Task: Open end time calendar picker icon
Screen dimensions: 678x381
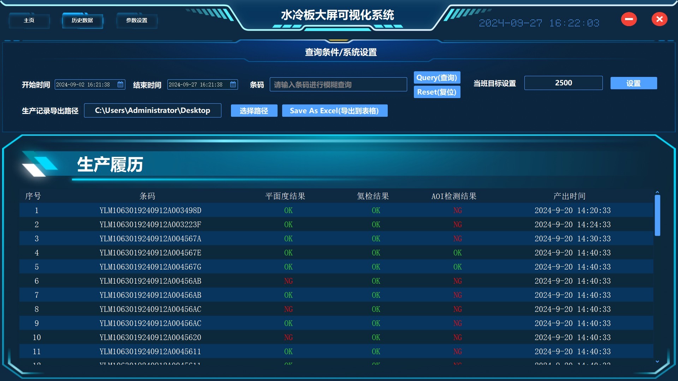Action: coord(233,85)
